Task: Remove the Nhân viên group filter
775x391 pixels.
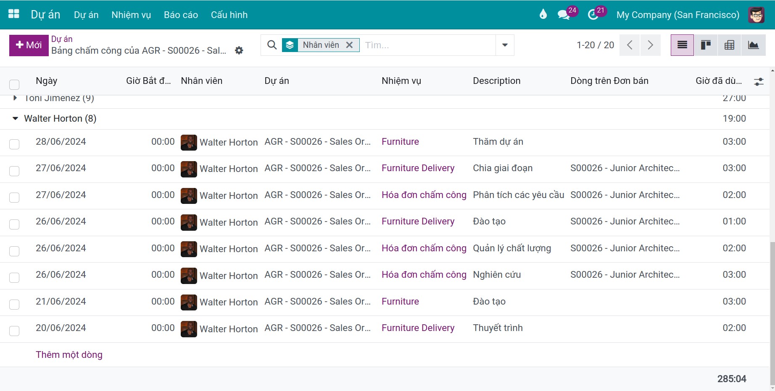Action: 349,45
